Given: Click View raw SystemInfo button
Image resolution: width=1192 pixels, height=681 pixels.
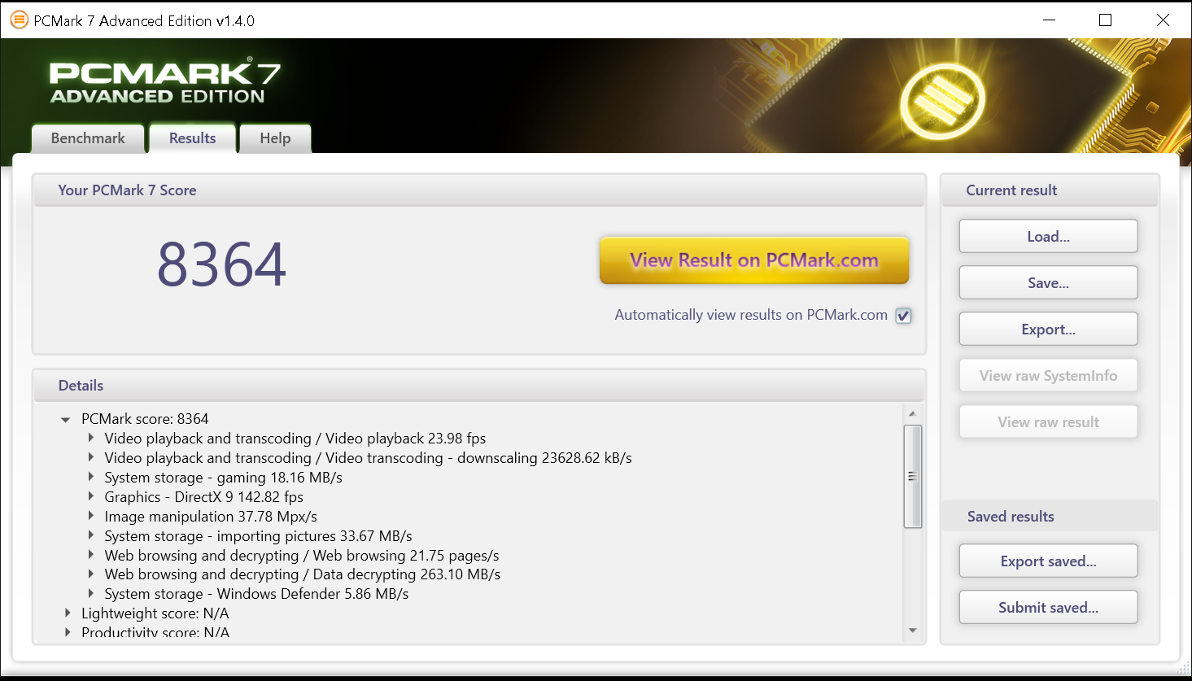Looking at the screenshot, I should click(x=1048, y=376).
